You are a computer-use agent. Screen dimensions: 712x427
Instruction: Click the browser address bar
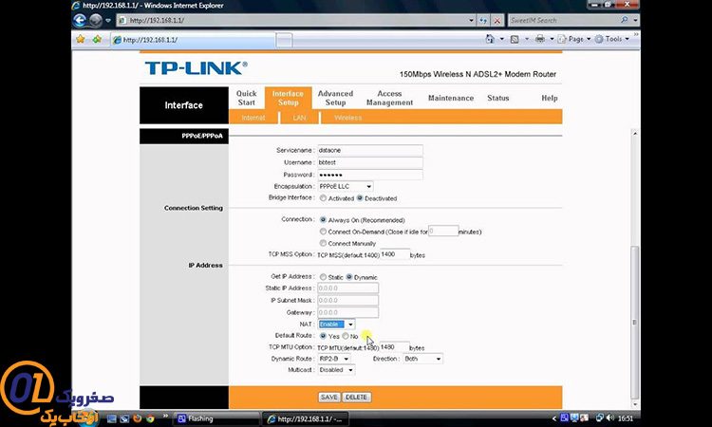pos(293,21)
